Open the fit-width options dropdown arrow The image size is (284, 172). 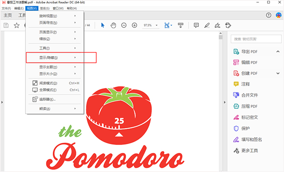(x=171, y=25)
